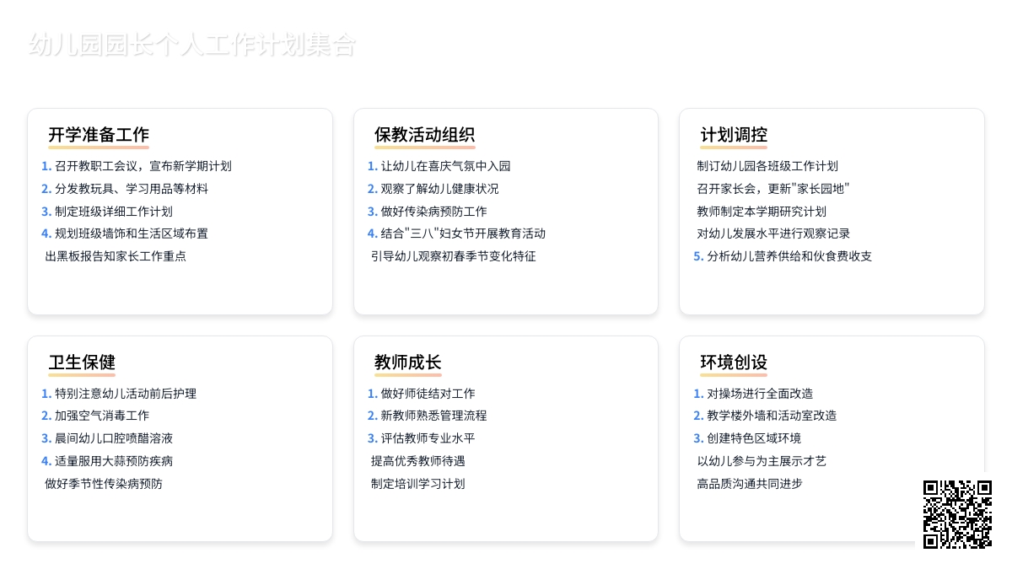The width and height of the screenshot is (1012, 569).
Task: Select line 规划班级墙饰和生活区域布置
Action: [131, 234]
